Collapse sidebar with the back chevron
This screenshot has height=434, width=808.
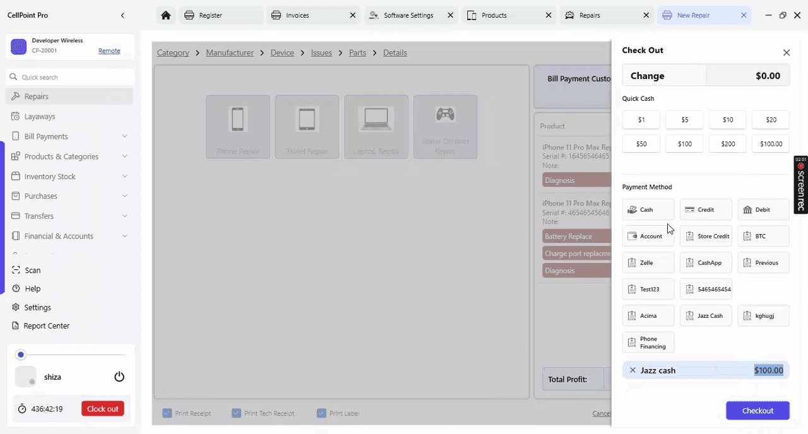pos(122,15)
